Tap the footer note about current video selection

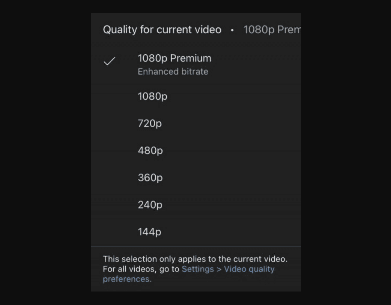[x=195, y=259]
